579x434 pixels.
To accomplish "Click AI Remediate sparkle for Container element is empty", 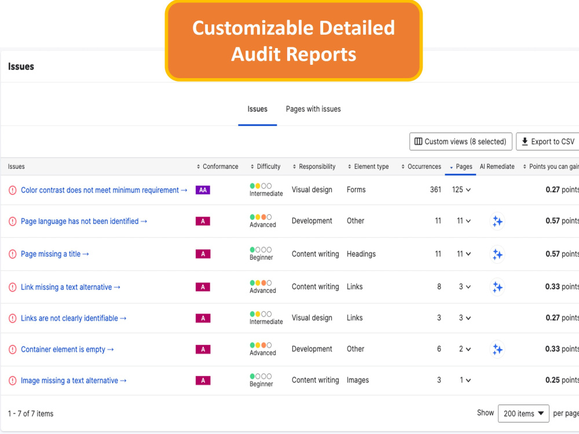I will [497, 349].
